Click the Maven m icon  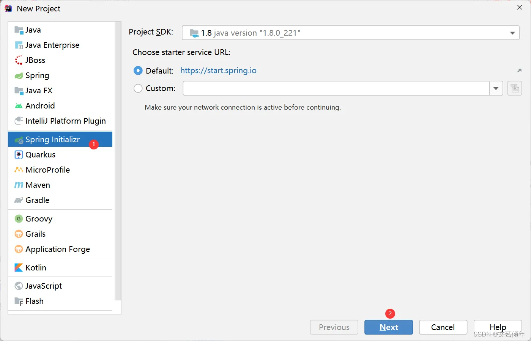click(x=19, y=185)
